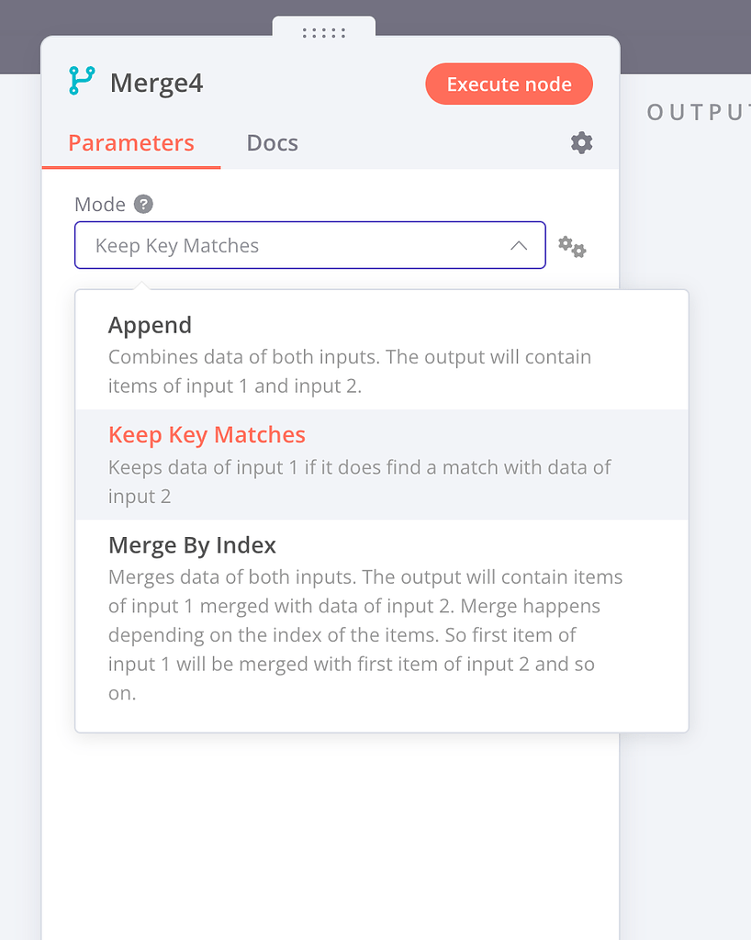Click the drag handle dots above the panel
This screenshot has height=940, width=751.
(x=321, y=33)
